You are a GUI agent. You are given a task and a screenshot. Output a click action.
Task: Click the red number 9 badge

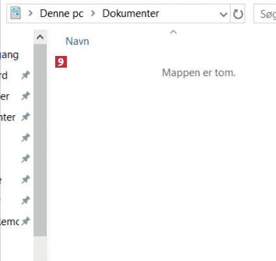coord(61,62)
